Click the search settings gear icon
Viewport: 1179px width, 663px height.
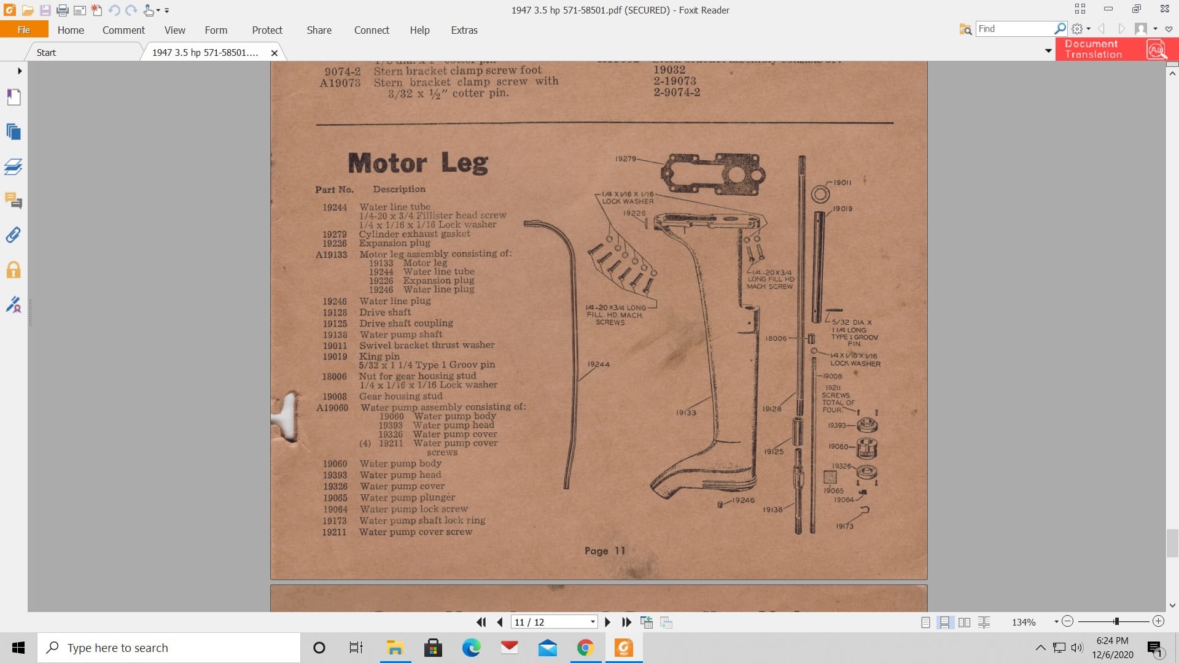pyautogui.click(x=1077, y=29)
